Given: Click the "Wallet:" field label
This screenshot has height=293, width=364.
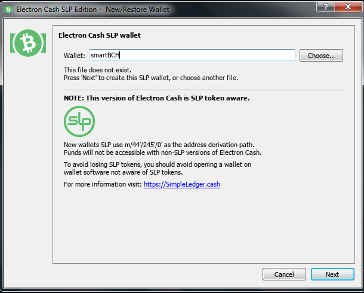Looking at the screenshot, I should pyautogui.click(x=75, y=56).
